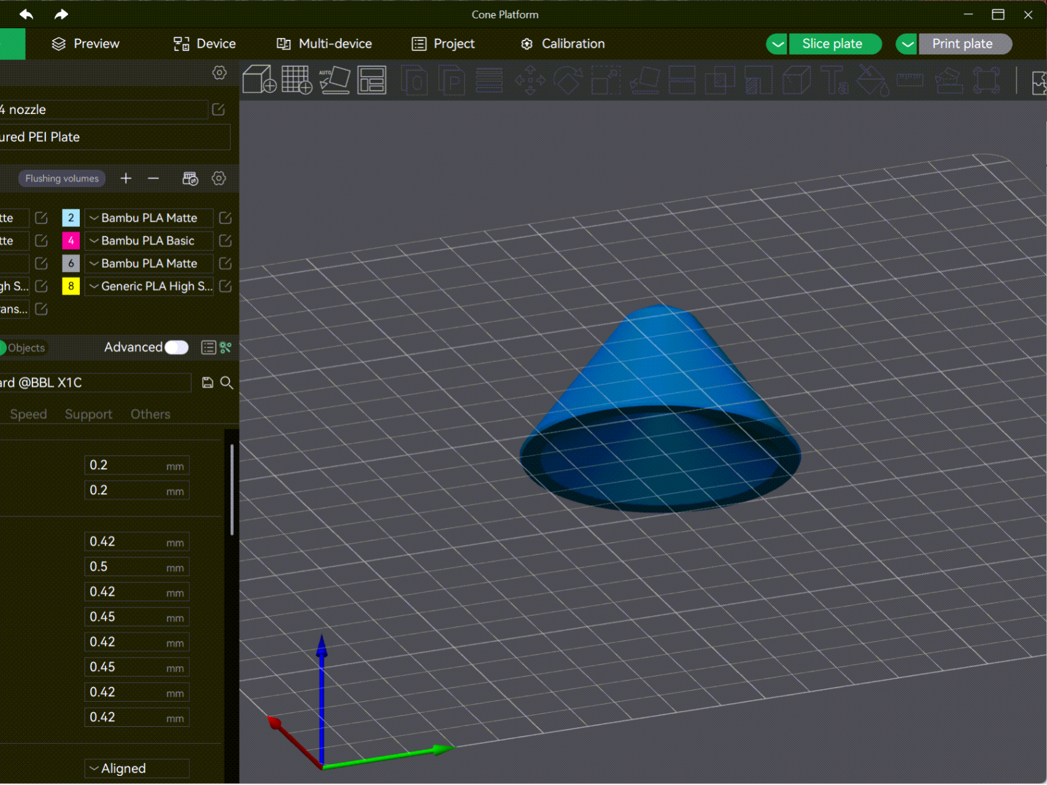Open the Support settings tab
Image resolution: width=1047 pixels, height=785 pixels.
(88, 414)
